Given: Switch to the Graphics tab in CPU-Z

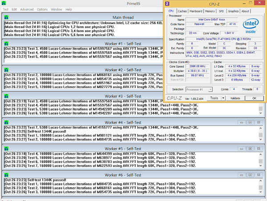Looking at the screenshot, I should click(x=233, y=11).
